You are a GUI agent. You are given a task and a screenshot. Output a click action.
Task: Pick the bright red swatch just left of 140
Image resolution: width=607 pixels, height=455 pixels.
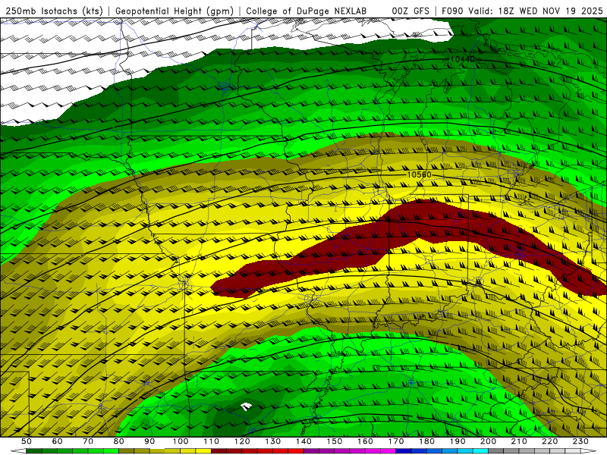pos(296,451)
